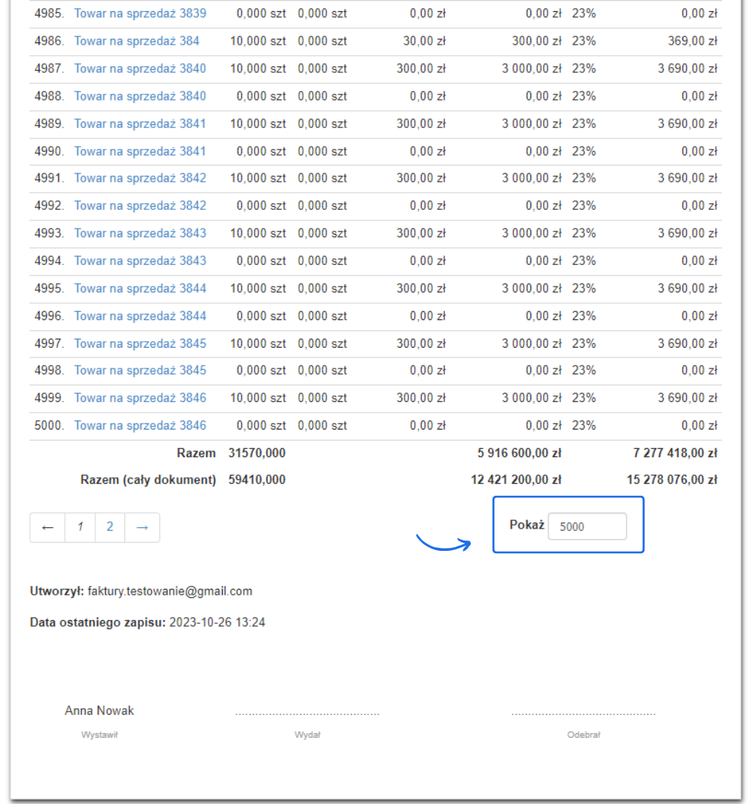The height and width of the screenshot is (804, 748).
Task: Select Towar na sprzedaż 3843 in row 4994
Action: pyautogui.click(x=140, y=261)
